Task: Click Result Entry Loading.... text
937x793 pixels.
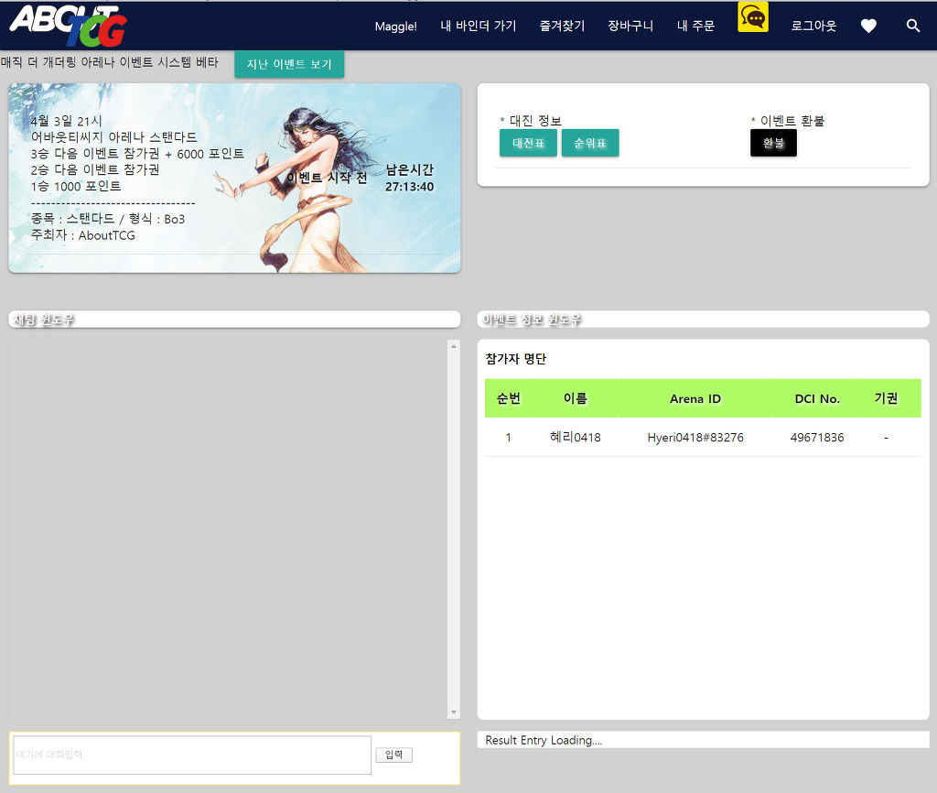Action: pyautogui.click(x=544, y=740)
